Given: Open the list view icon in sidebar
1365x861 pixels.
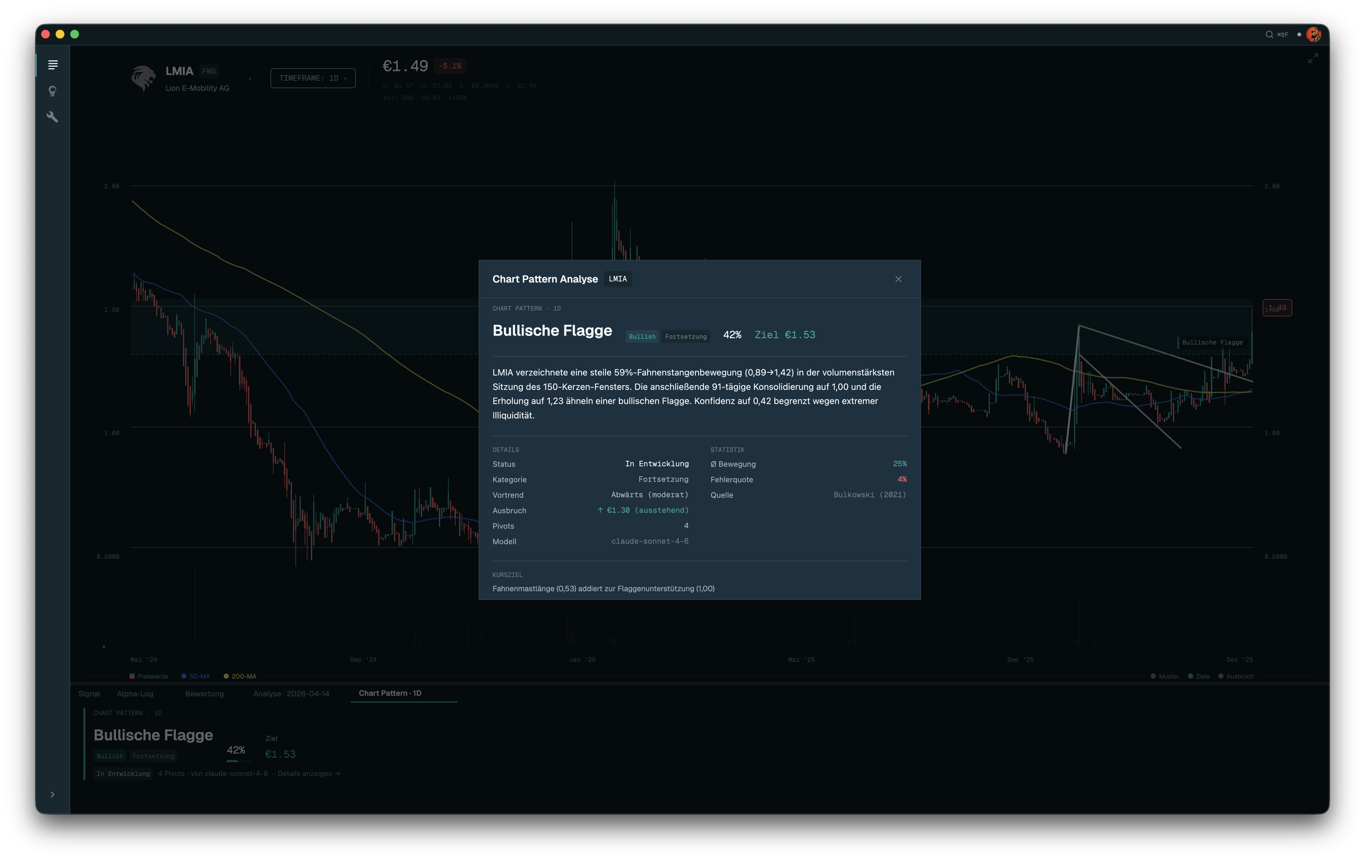Looking at the screenshot, I should pos(53,65).
